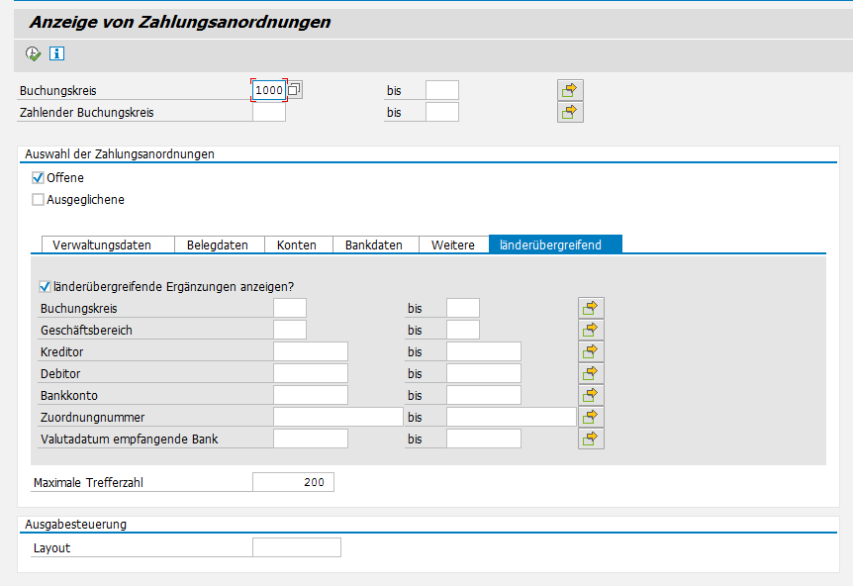853x586 pixels.
Task: Switch to the Verwaltungsdaten tab
Action: click(108, 244)
